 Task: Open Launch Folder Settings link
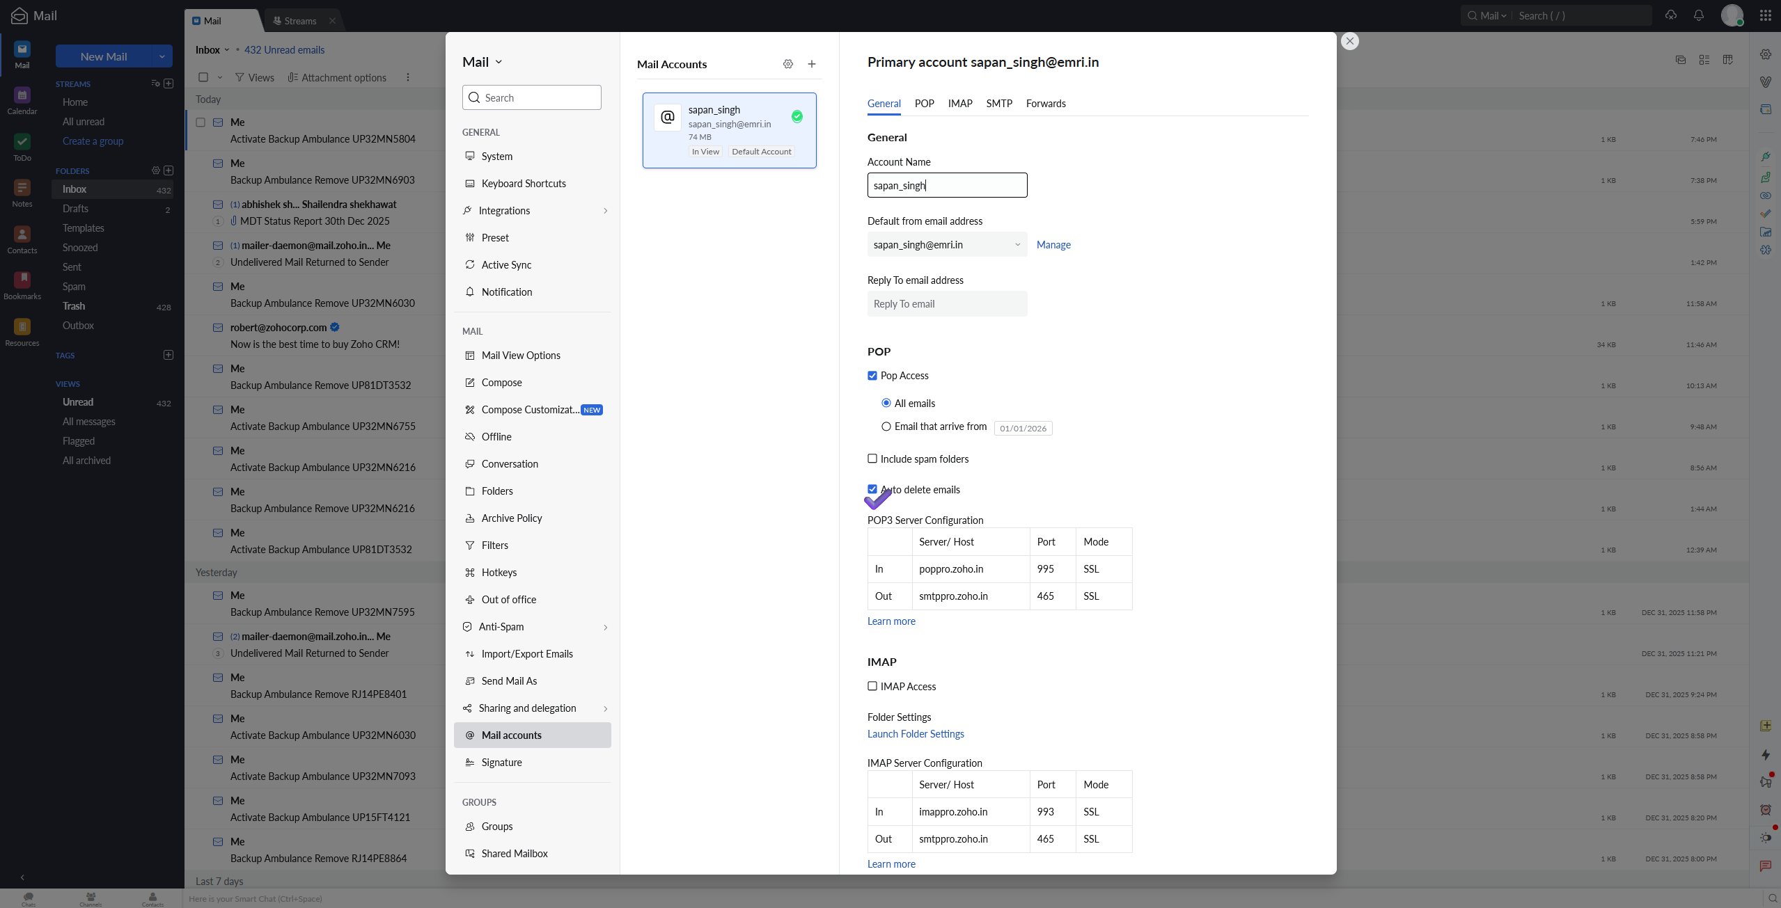click(916, 734)
